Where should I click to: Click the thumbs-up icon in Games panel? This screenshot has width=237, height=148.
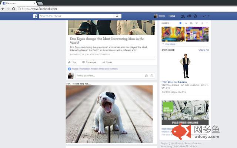pyautogui.click(x=186, y=23)
